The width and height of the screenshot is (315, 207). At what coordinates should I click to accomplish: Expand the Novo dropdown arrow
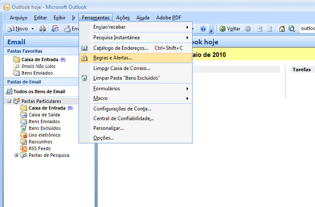pos(33,29)
